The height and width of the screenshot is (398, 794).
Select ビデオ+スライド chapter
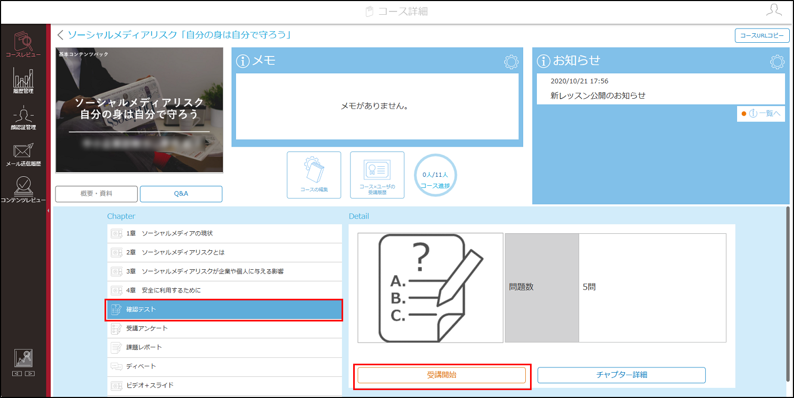pyautogui.click(x=224, y=385)
